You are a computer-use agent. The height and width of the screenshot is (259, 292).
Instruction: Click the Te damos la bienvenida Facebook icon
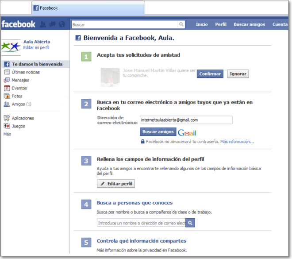7,64
